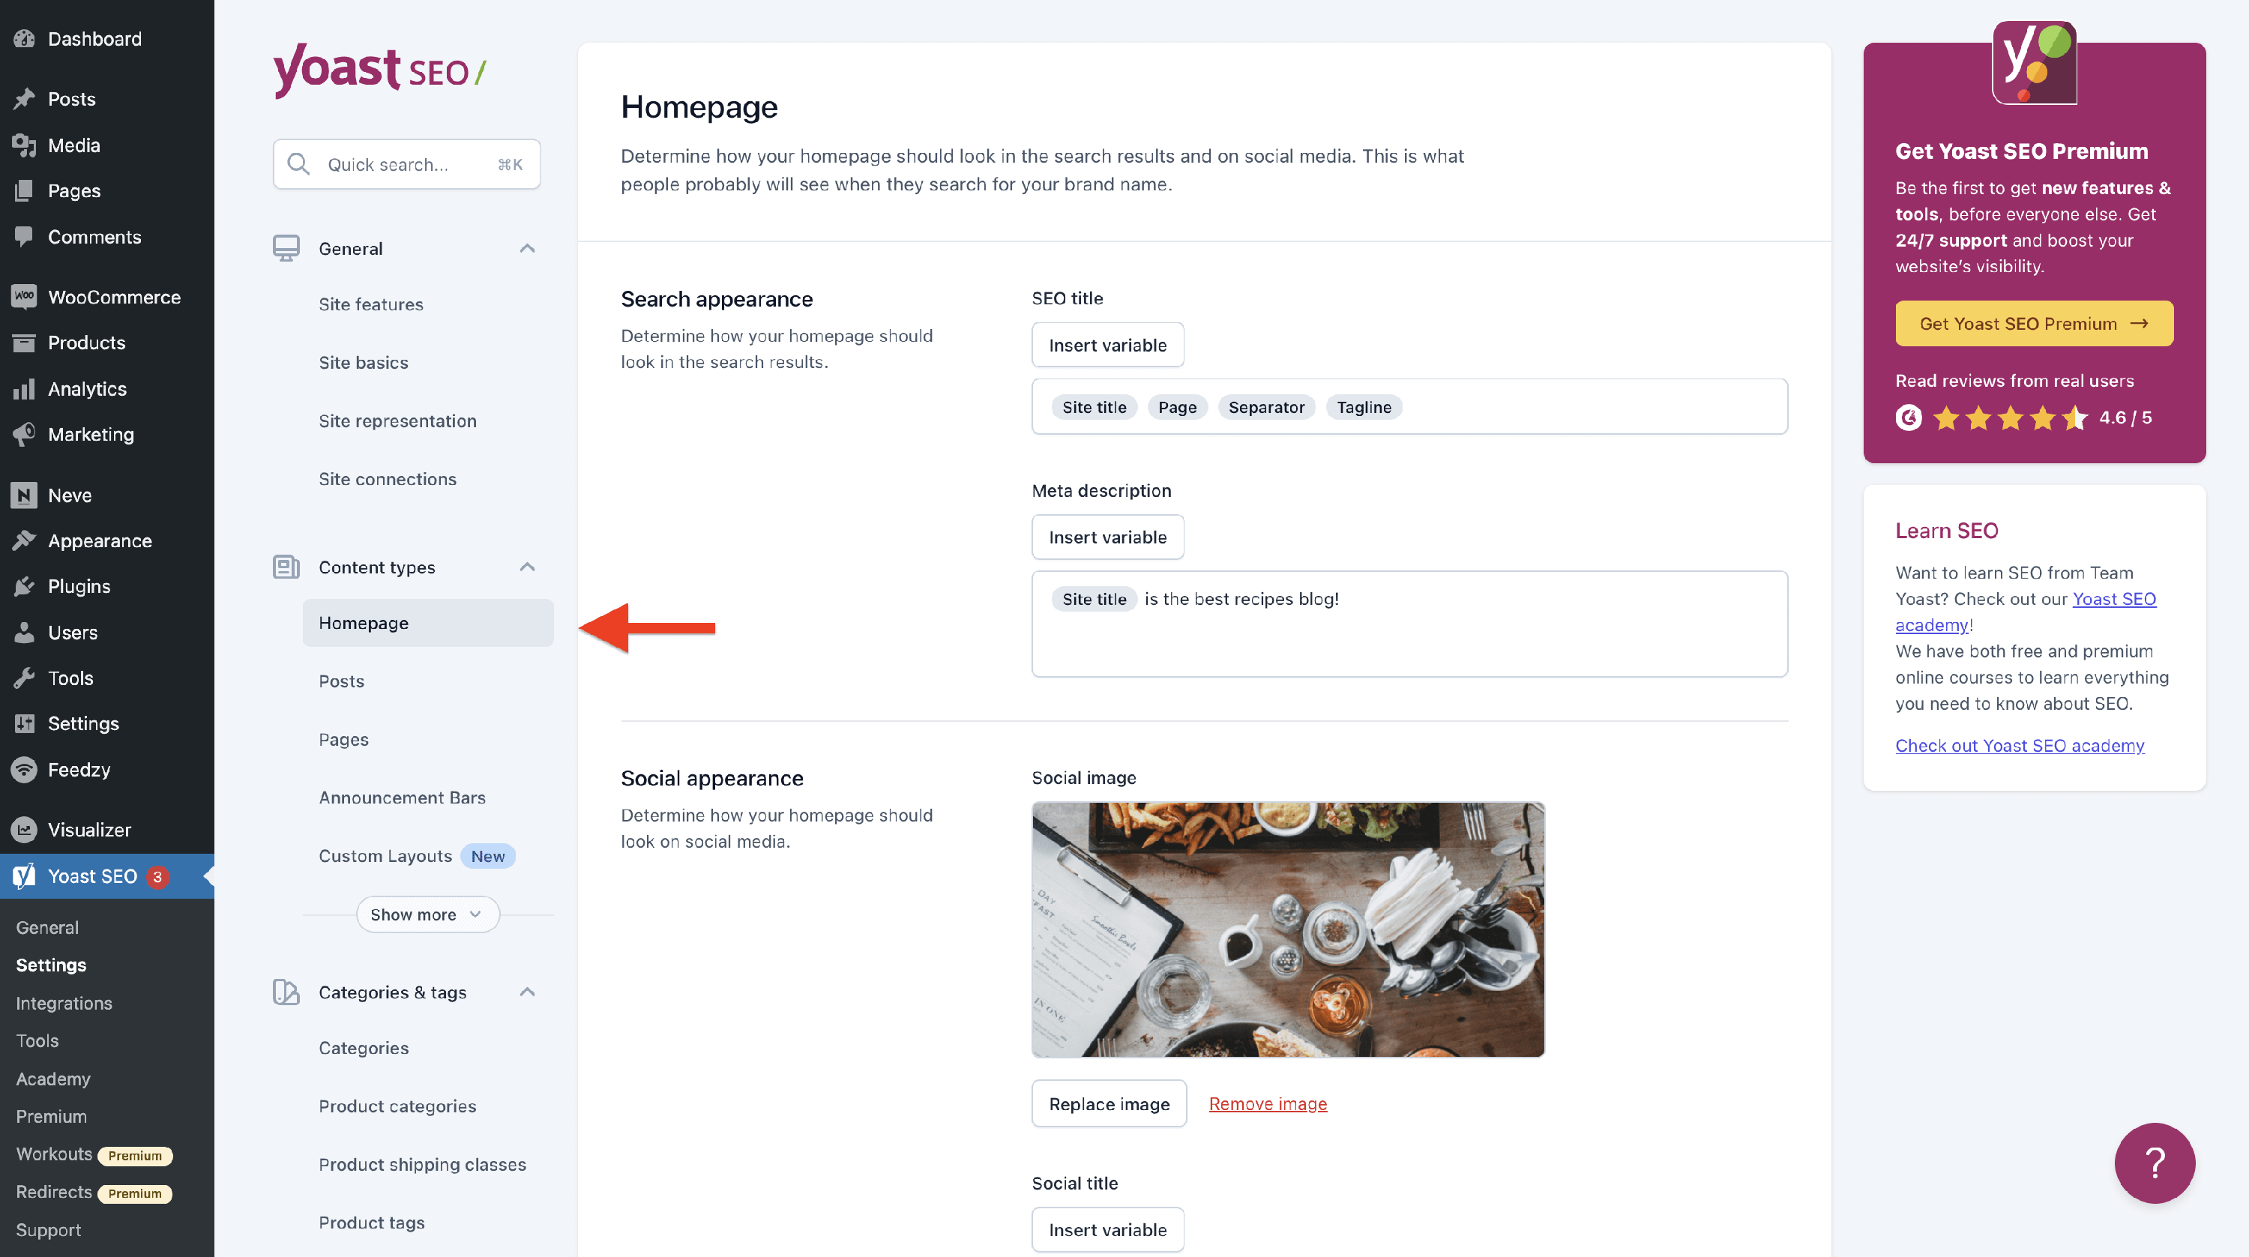Click the WooCommerce icon in sidebar
The width and height of the screenshot is (2249, 1257).
tap(25, 297)
